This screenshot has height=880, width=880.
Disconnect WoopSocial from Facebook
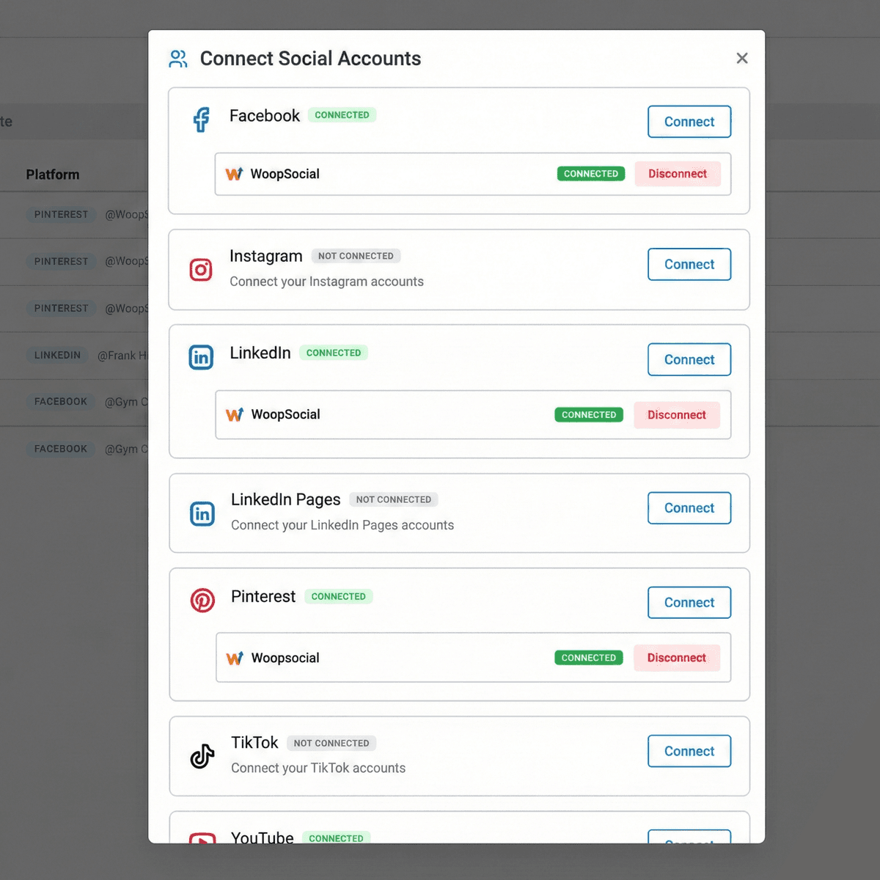[x=678, y=174]
